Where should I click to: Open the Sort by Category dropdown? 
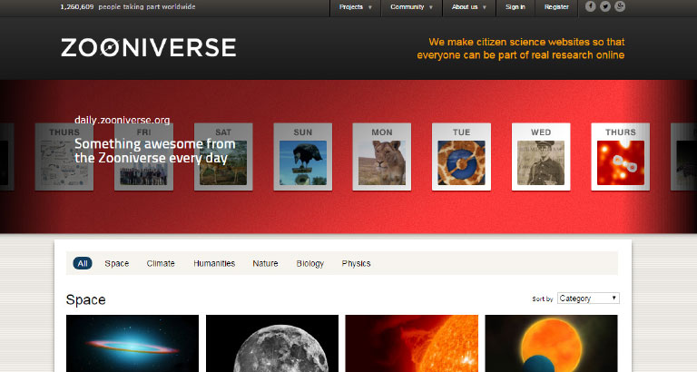[588, 299]
